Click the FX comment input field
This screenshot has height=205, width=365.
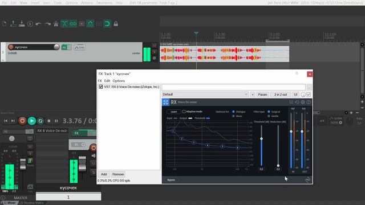point(233,87)
